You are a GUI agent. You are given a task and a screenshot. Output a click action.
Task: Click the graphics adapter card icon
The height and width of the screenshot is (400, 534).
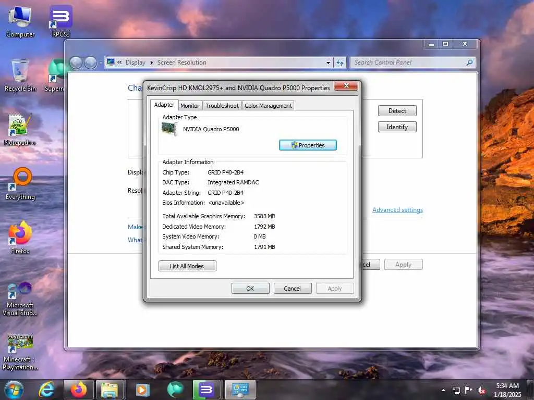tap(169, 129)
